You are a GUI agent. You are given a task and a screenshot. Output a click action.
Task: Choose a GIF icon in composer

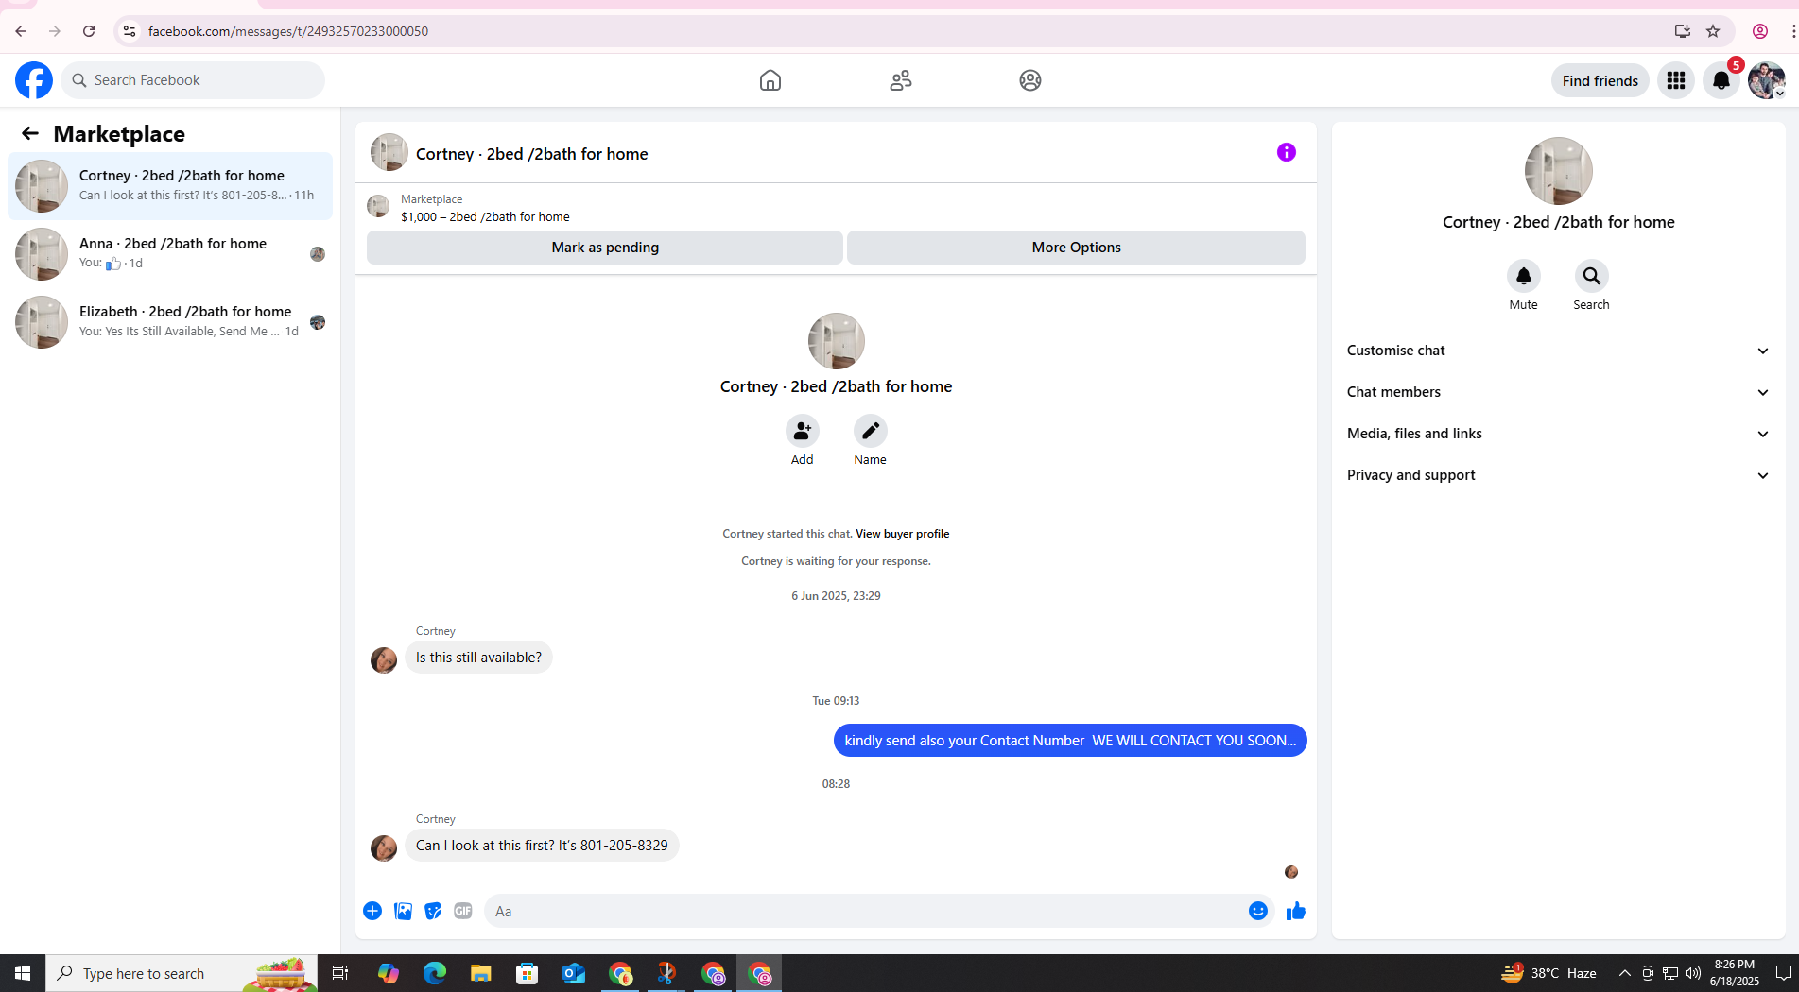click(463, 911)
